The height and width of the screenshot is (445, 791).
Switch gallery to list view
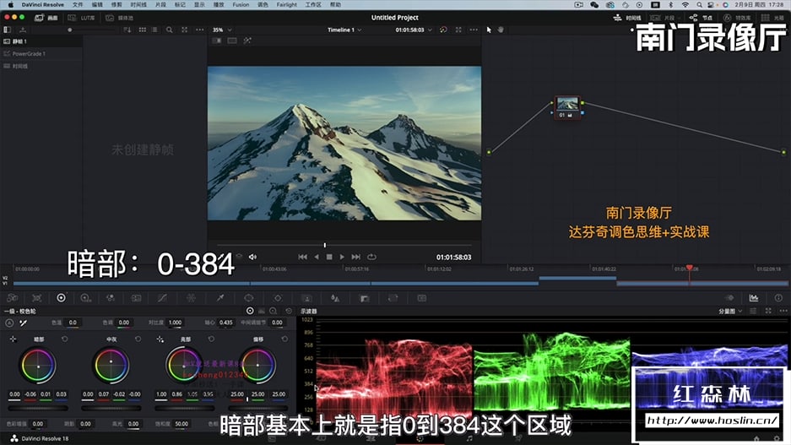point(154,30)
